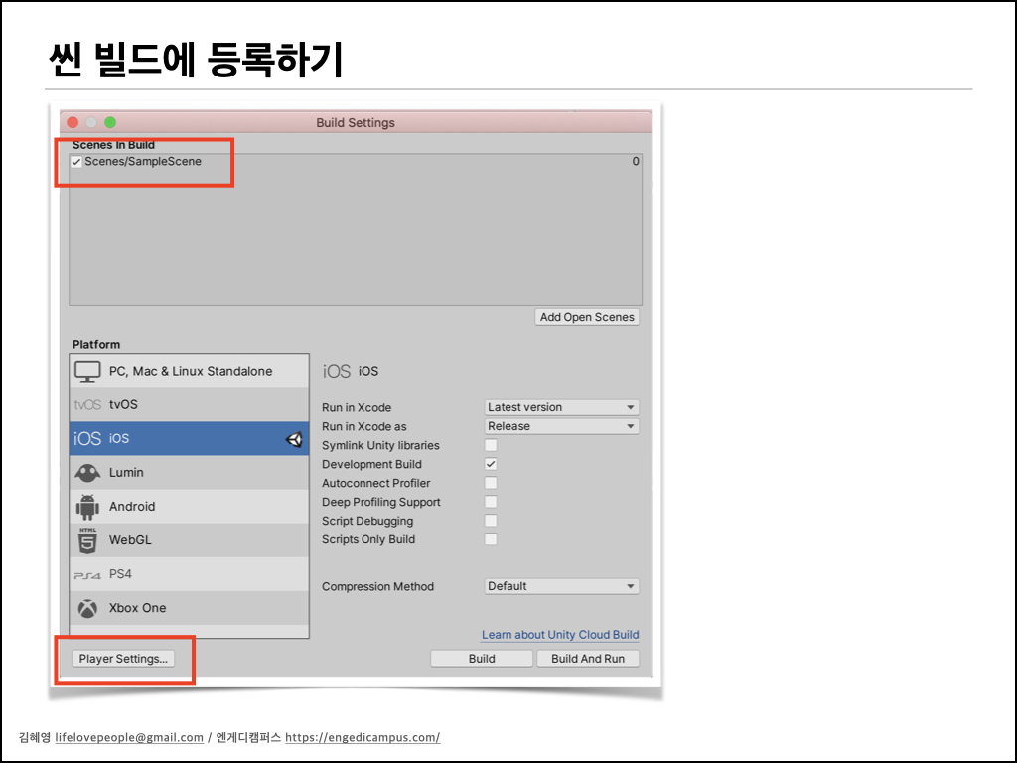Enable Deep Profiling Support checkbox
Screen dimensions: 1017x763
point(491,502)
